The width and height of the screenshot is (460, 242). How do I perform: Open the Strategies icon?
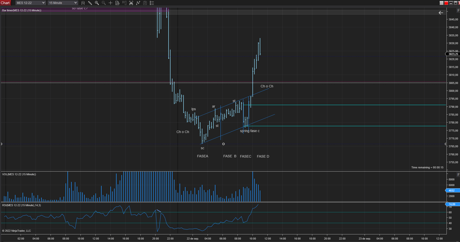click(x=145, y=3)
